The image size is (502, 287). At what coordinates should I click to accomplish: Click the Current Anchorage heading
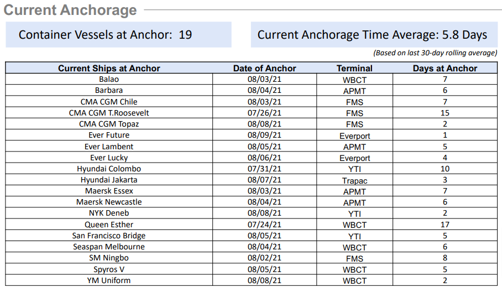[70, 10]
